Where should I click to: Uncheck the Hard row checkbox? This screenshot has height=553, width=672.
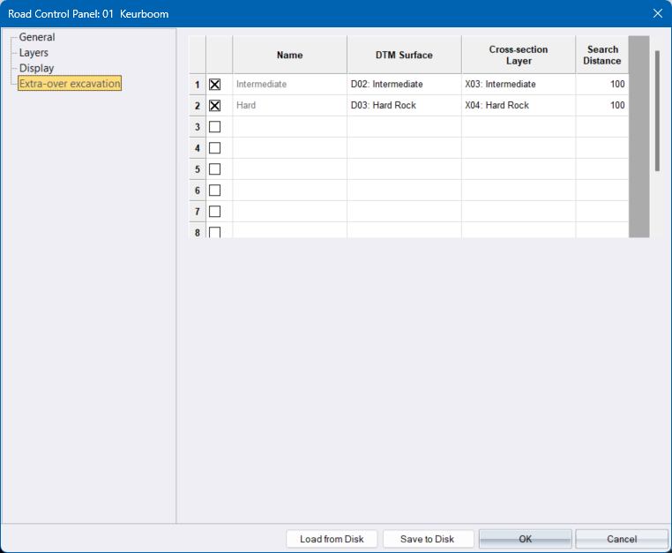tap(214, 106)
